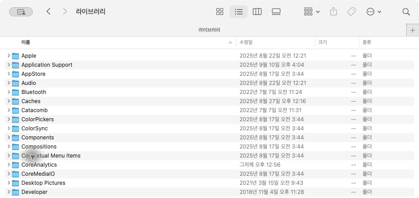
Task: Open the search magnifier
Action: [406, 12]
